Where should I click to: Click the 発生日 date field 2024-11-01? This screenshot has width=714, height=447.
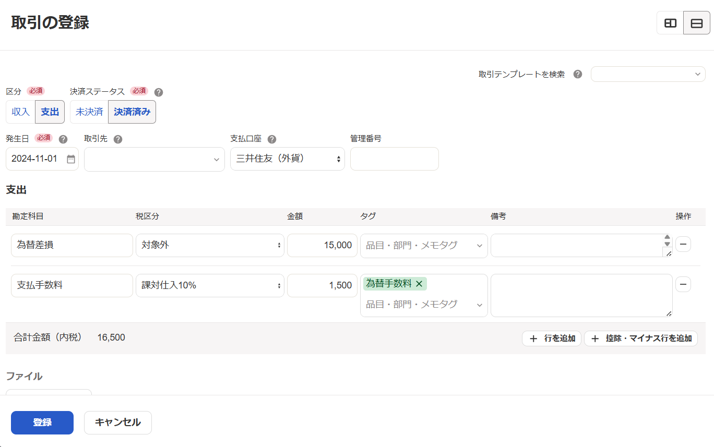(42, 159)
